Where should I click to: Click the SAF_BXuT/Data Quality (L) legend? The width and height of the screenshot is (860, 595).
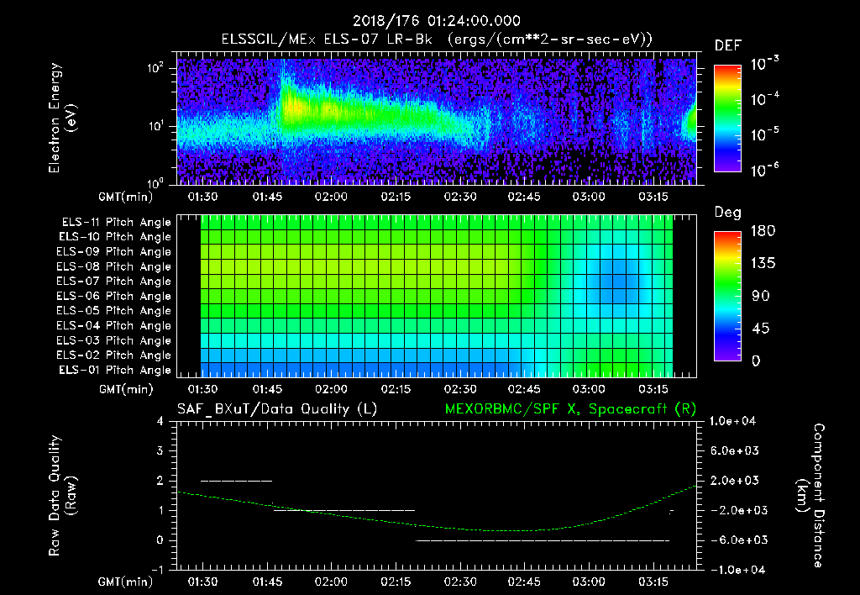[277, 409]
